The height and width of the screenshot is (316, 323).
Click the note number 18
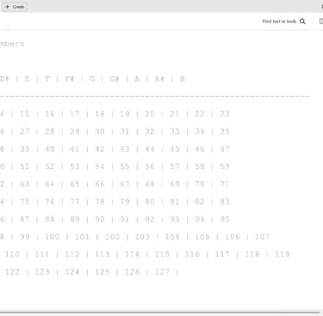tap(100, 114)
